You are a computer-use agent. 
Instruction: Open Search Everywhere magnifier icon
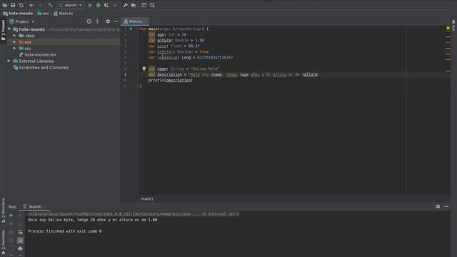point(152,5)
